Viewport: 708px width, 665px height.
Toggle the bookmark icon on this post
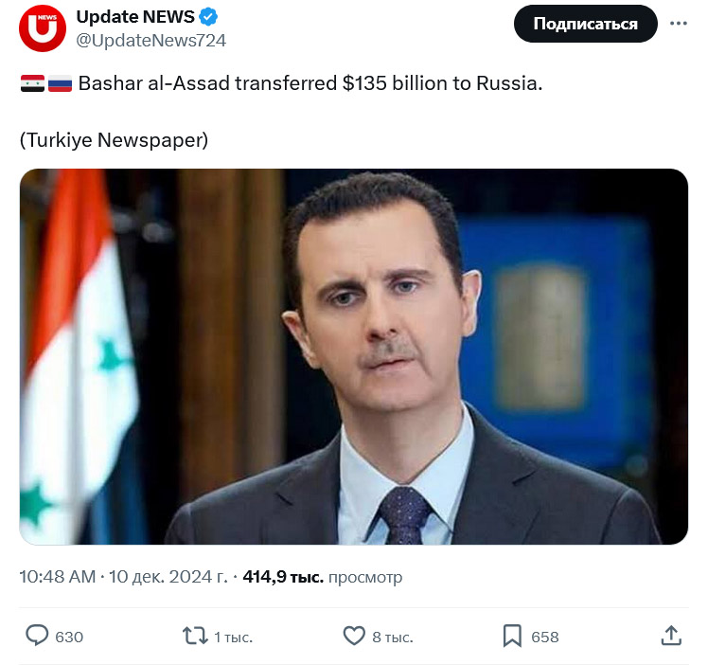point(512,636)
